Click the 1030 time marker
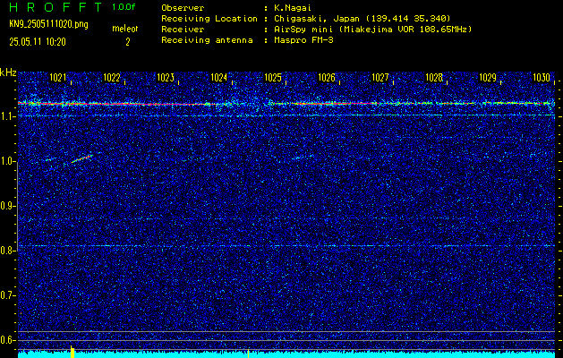Image resolution: width=563 pixels, height=358 pixels. (x=542, y=78)
